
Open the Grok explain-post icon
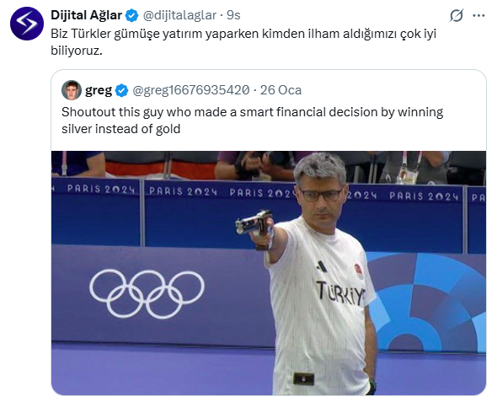tap(457, 15)
